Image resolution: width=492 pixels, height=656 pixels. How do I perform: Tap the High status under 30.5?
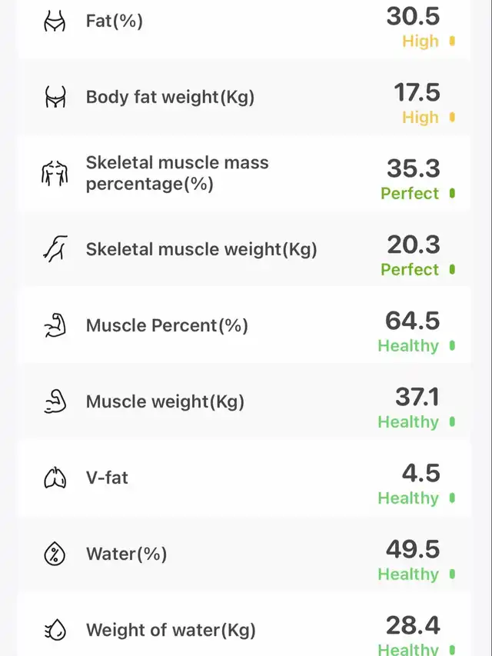tap(421, 42)
